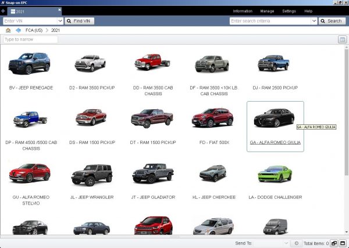349x248 pixels.
Task: Expand the search criteria dropdown arrow
Action: (x=314, y=21)
